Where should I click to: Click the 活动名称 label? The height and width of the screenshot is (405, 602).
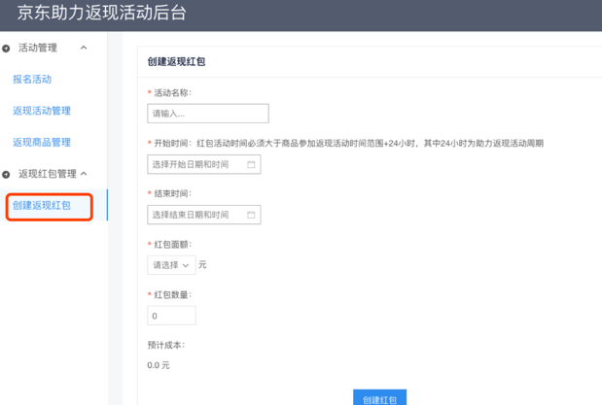(172, 93)
